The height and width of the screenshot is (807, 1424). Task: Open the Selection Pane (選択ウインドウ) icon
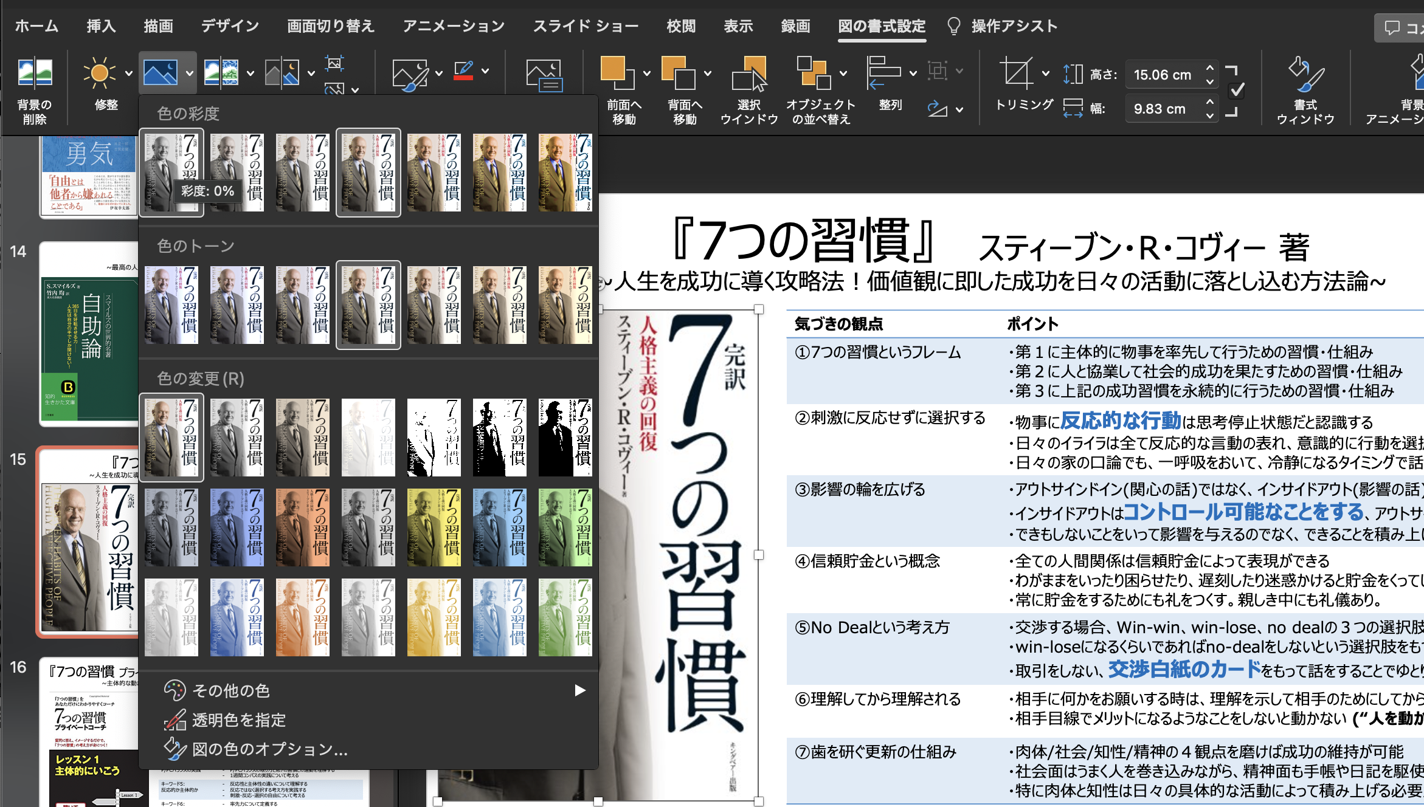click(x=749, y=74)
